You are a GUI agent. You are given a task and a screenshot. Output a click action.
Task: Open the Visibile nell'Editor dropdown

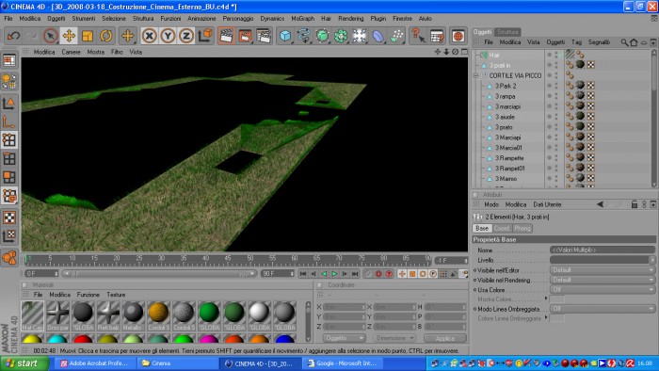602,269
